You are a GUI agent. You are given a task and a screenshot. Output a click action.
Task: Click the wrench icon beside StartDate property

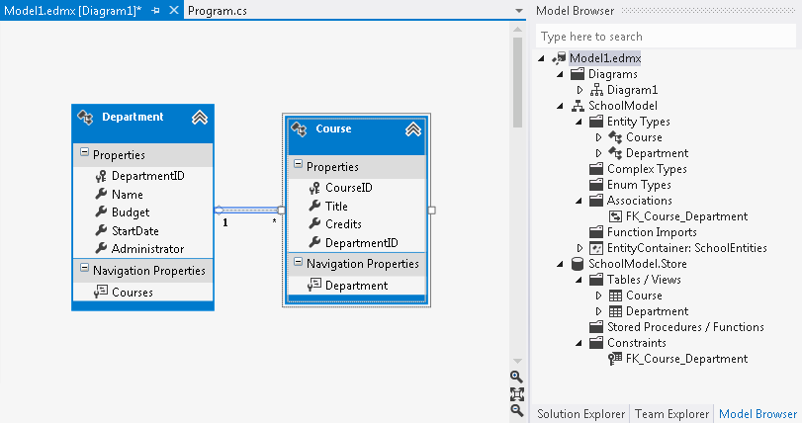[x=101, y=230]
